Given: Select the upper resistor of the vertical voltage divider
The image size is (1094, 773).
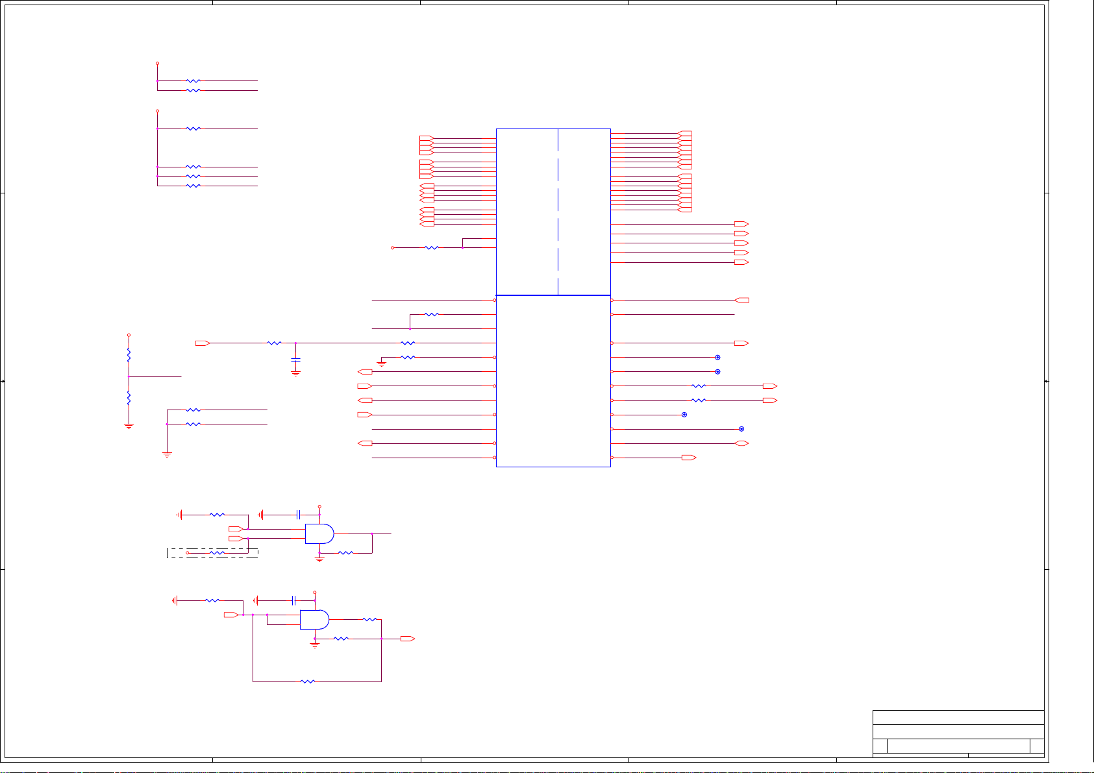Looking at the screenshot, I should point(129,356).
